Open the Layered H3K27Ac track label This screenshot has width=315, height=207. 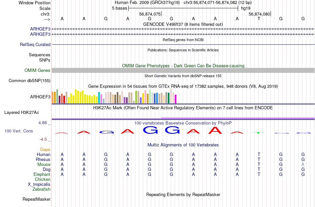tap(22, 113)
